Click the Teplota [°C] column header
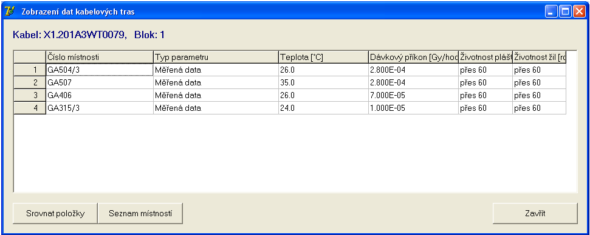This screenshot has width=590, height=235. click(324, 57)
